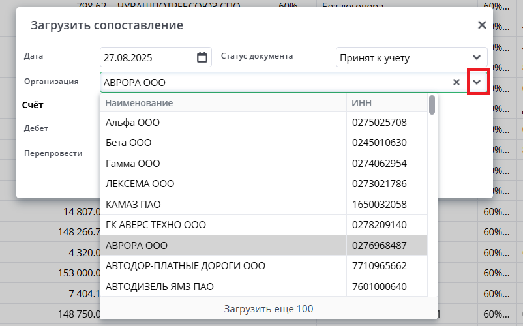
Task: Choose КАМАЗ ПАО from the list
Action: pyautogui.click(x=223, y=204)
